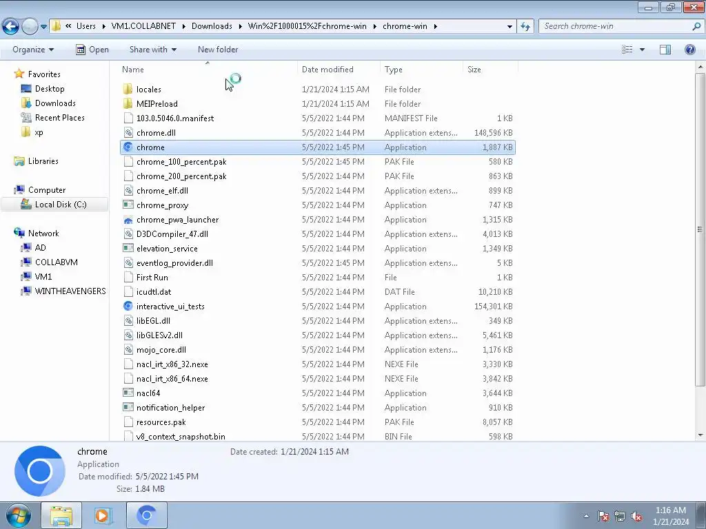Click the chrome.dll file icon
The width and height of the screenshot is (706, 529).
(128, 133)
